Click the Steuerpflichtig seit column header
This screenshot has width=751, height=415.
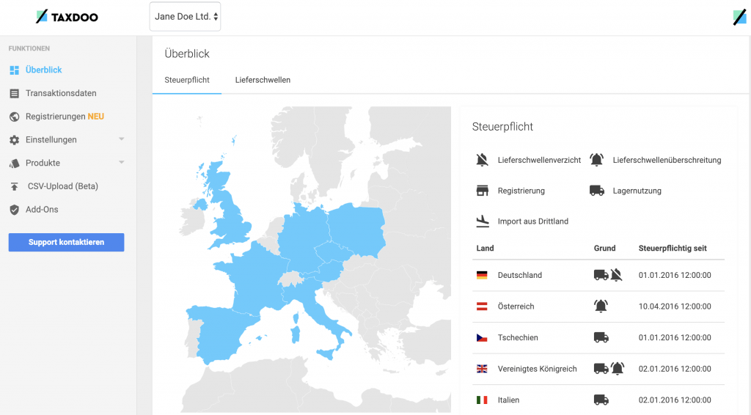(673, 248)
